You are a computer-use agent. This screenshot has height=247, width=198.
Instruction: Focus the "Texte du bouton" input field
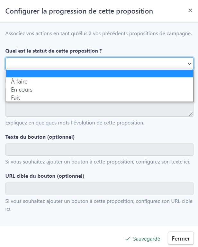point(99,150)
